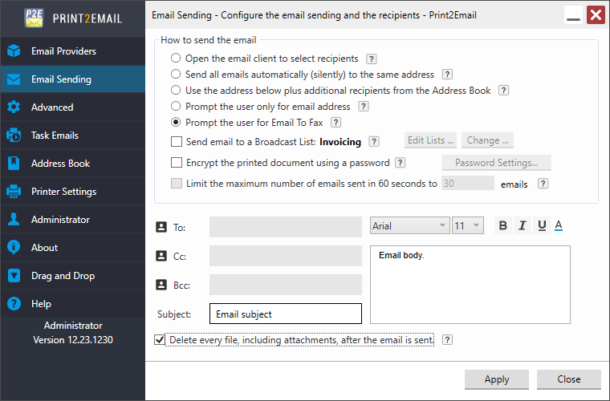Click the Subject input field
This screenshot has width=610, height=401.
[x=286, y=314]
